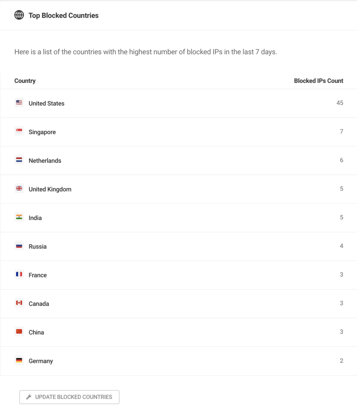Select the United States blocked count 45
357x412 pixels.
tap(340, 103)
